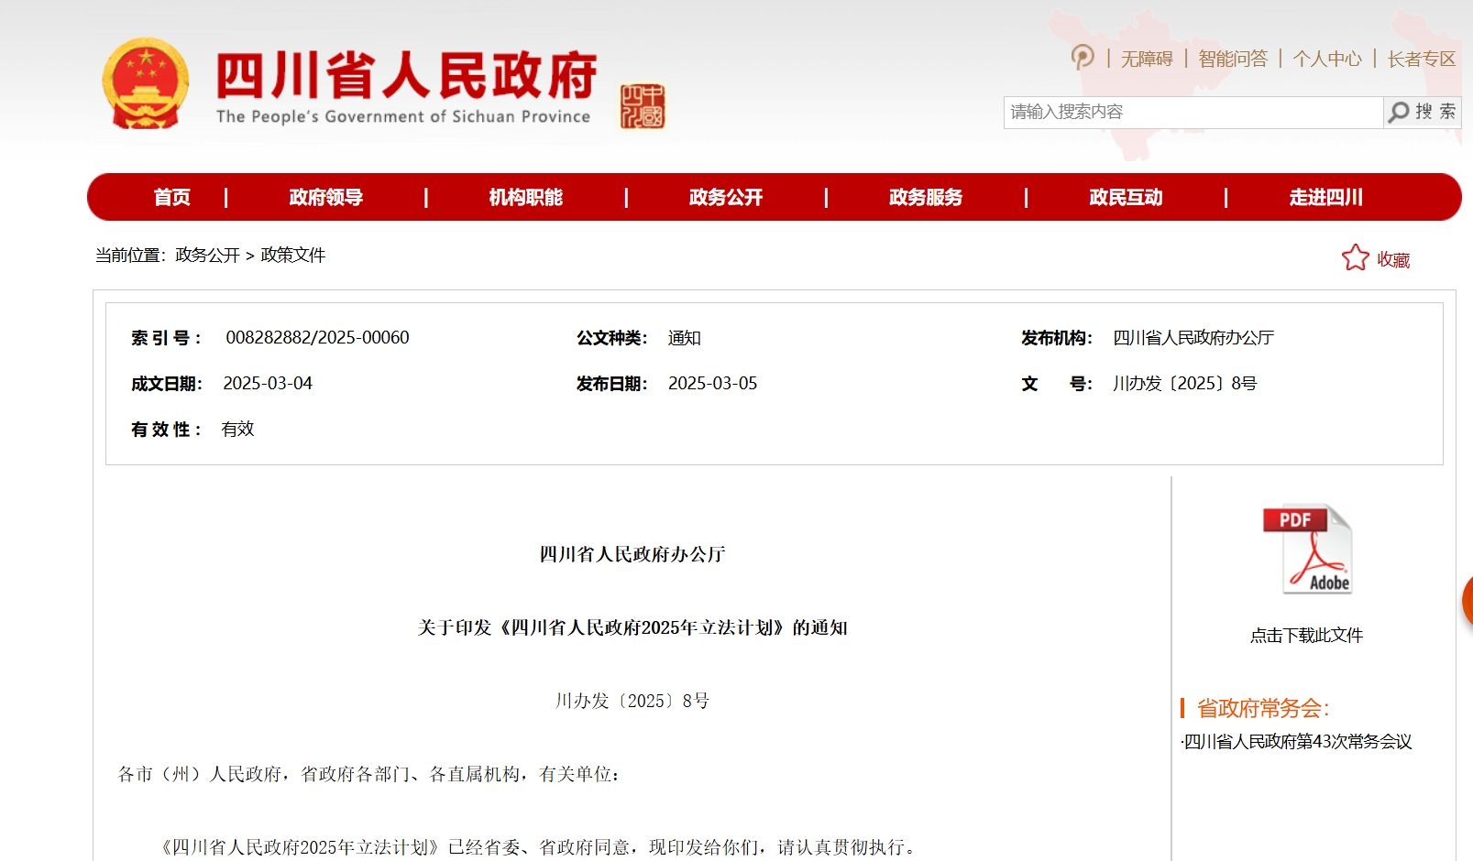
Task: Go to 政务公开 in navigation bar
Action: tap(725, 197)
